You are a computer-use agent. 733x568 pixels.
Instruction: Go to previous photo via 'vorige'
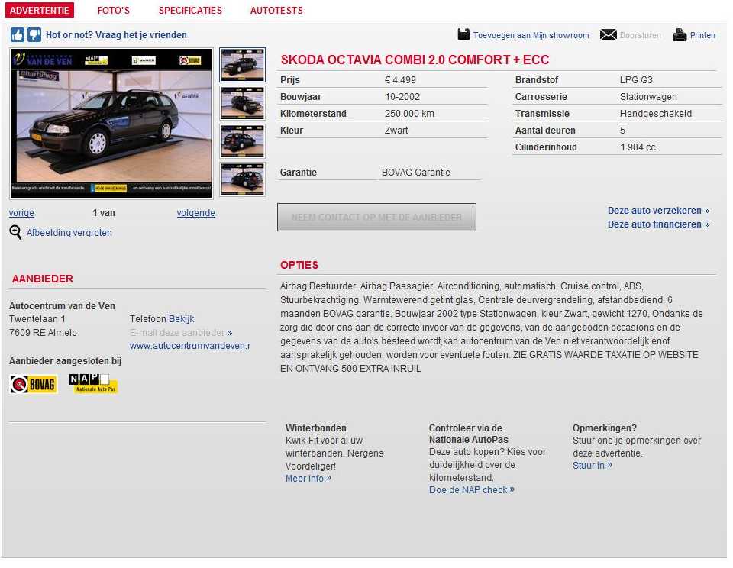21,213
